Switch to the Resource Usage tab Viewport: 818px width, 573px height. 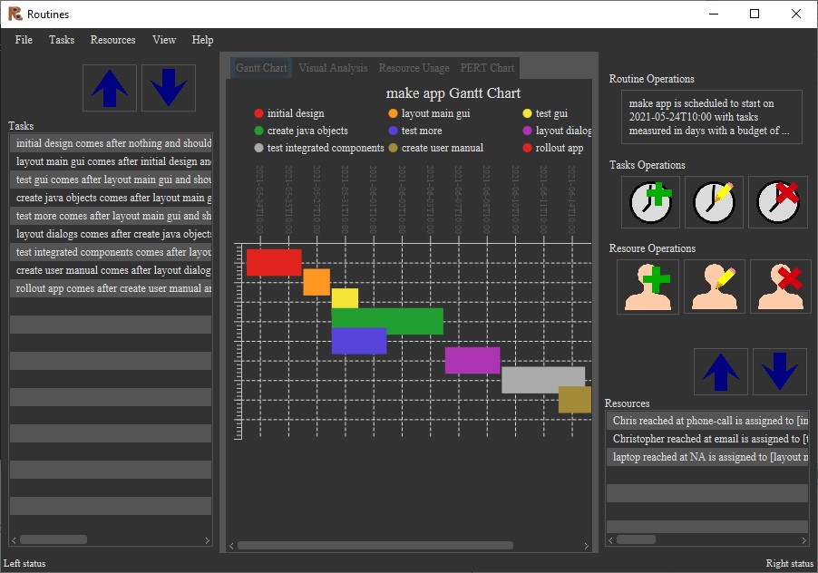(x=414, y=68)
